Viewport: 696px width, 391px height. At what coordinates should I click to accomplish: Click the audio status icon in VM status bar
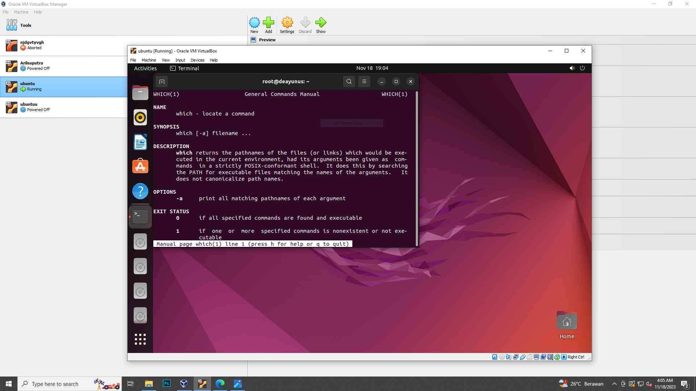[509, 357]
